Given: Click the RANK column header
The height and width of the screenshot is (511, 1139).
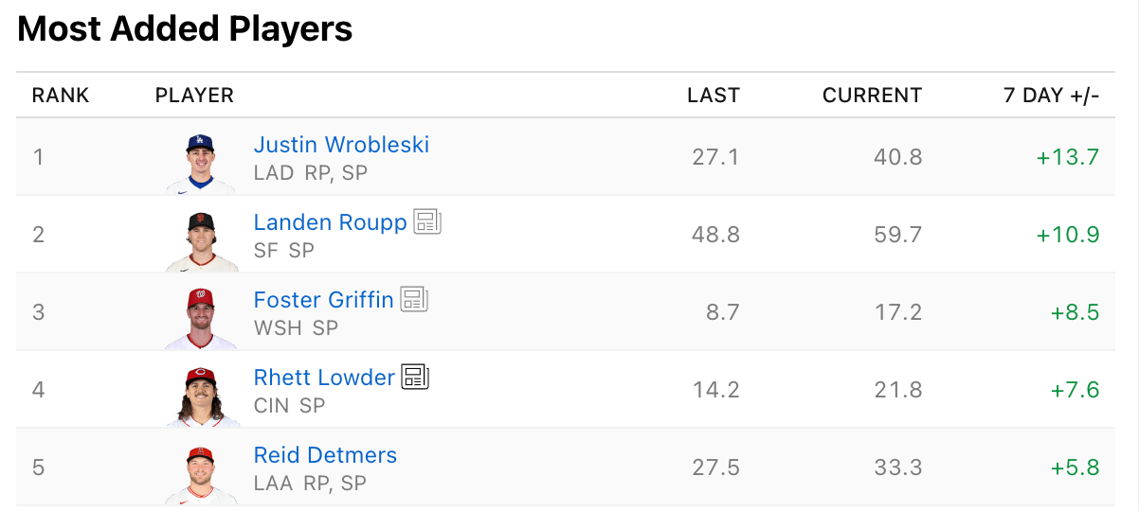Looking at the screenshot, I should point(61,96).
